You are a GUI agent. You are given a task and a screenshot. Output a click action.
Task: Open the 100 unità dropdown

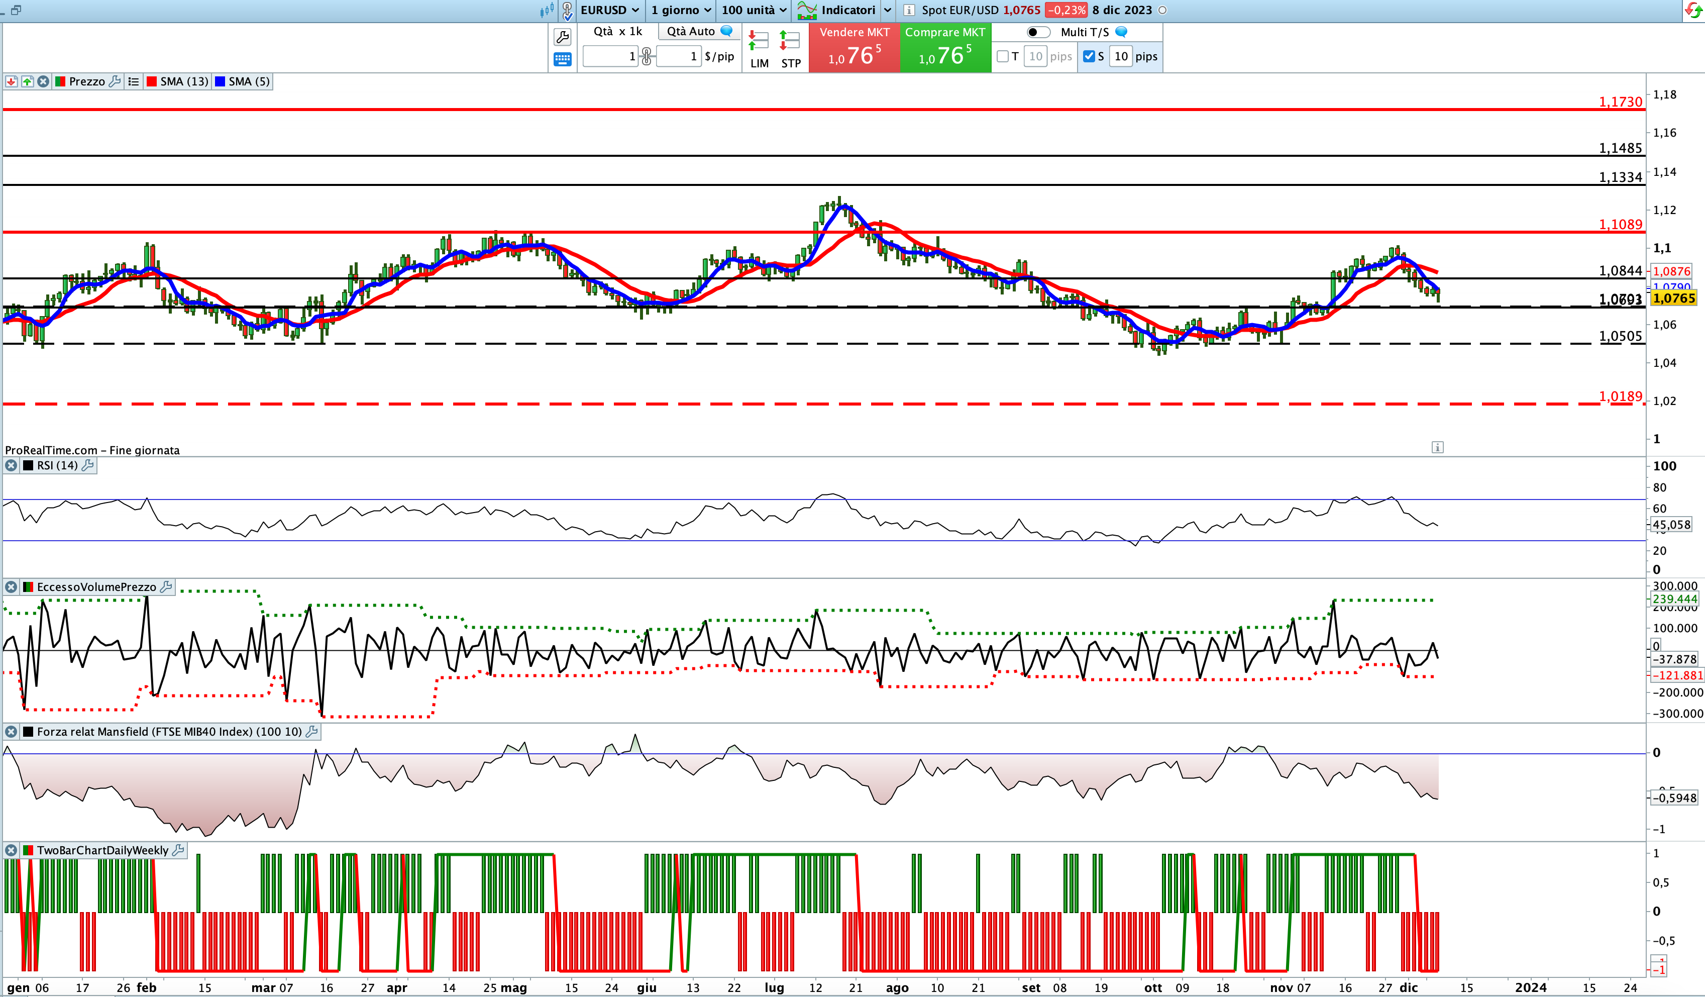754,10
